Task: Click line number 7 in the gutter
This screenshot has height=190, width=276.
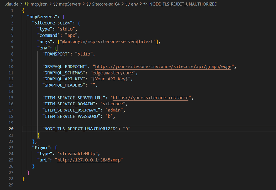Action: click(x=12, y=48)
